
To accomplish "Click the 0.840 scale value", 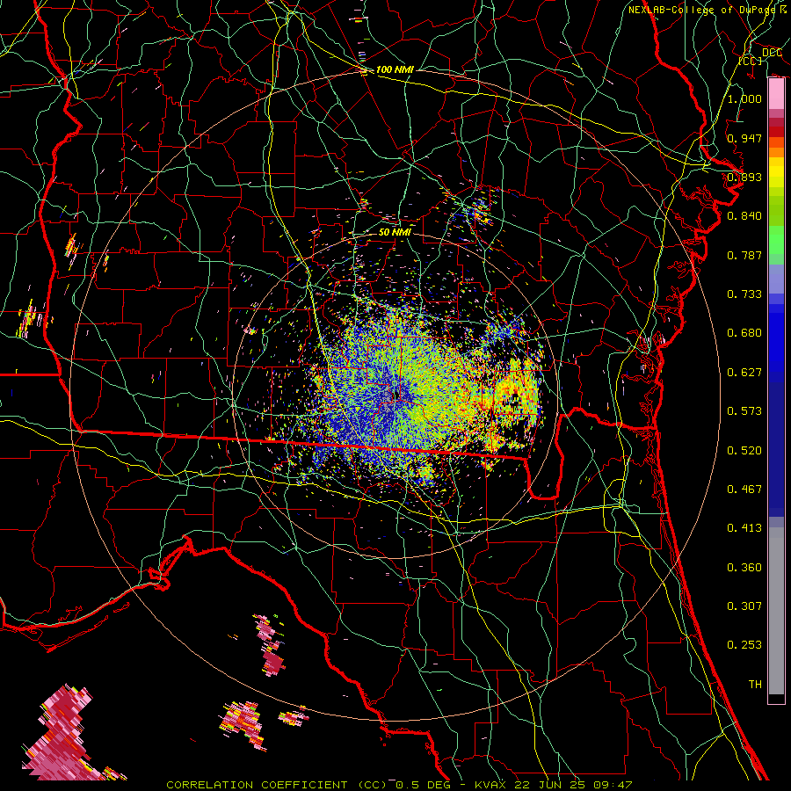I will pyautogui.click(x=744, y=216).
